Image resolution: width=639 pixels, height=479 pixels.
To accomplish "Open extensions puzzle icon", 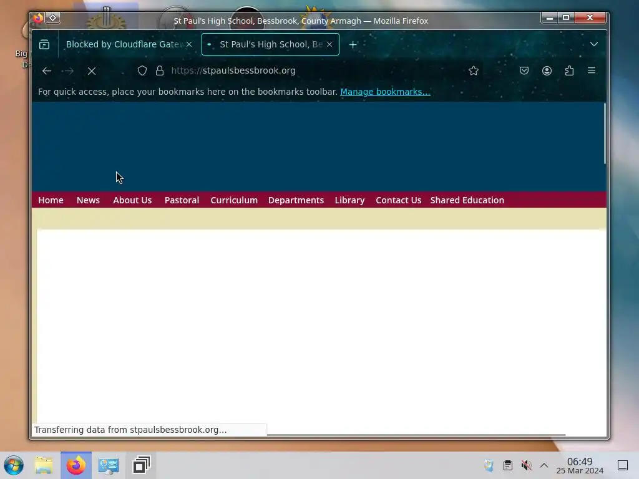I will click(x=569, y=71).
